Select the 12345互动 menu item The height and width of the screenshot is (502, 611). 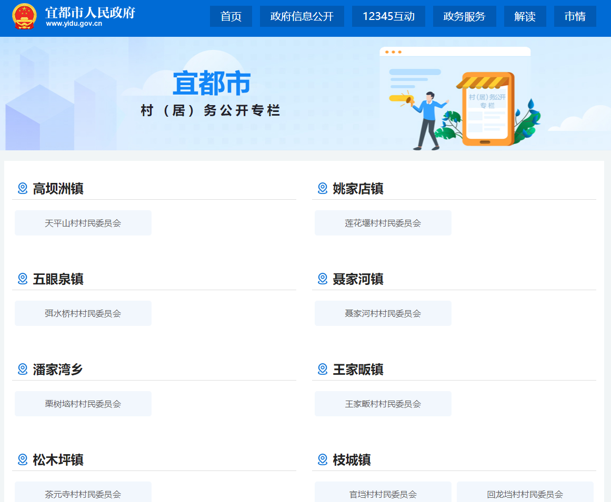tap(388, 16)
